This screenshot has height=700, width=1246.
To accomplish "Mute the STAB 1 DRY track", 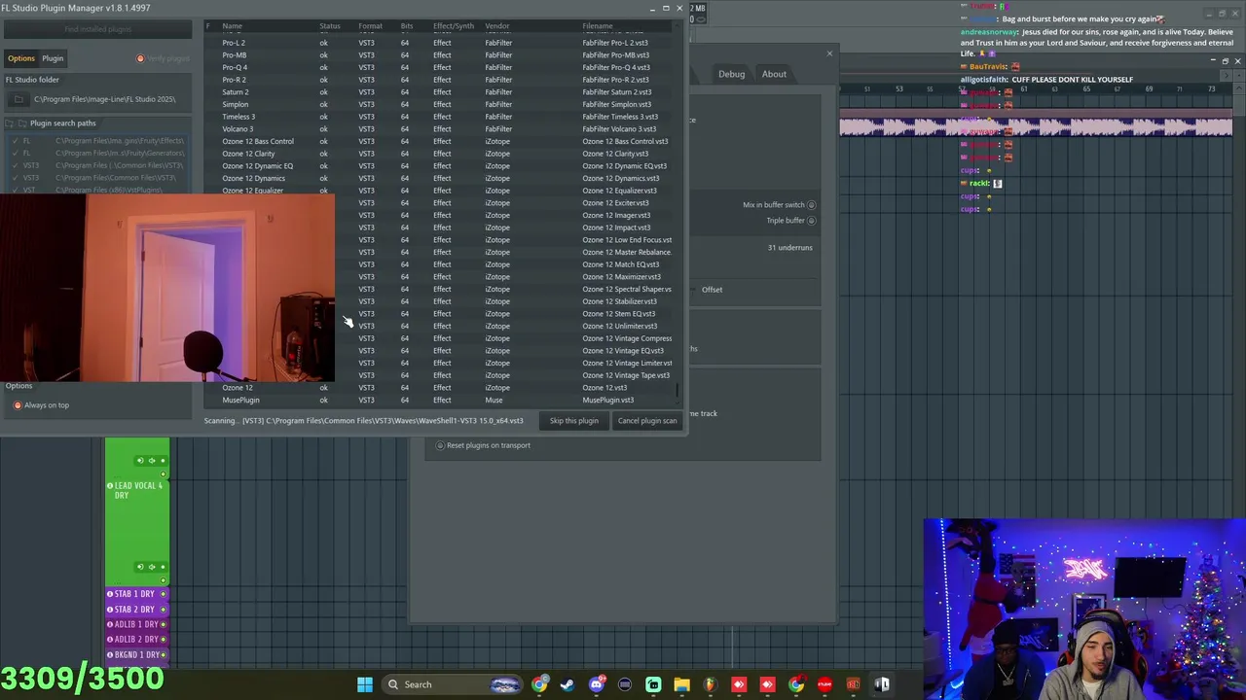I will [x=163, y=594].
